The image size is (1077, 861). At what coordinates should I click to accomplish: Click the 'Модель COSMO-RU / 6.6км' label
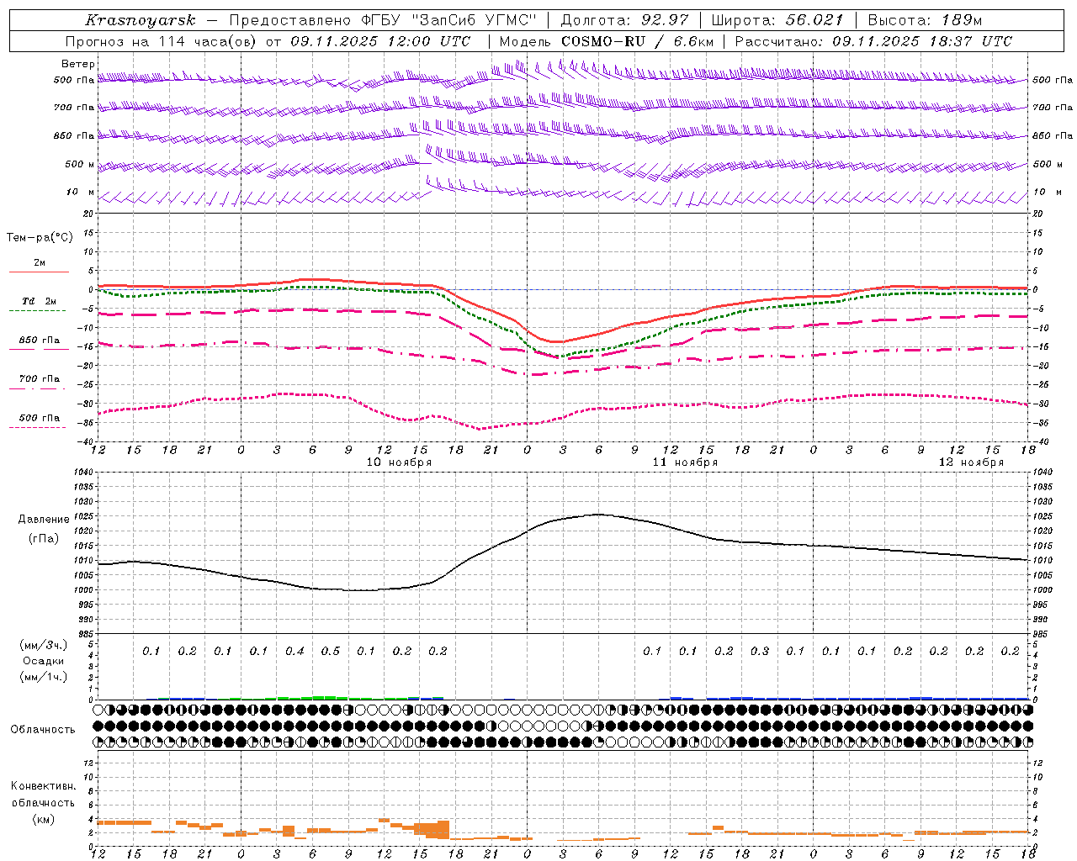[x=606, y=41]
